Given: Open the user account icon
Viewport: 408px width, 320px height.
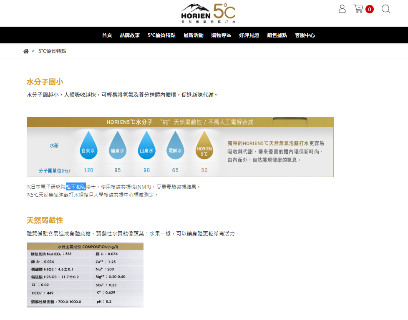Looking at the screenshot, I should (342, 9).
